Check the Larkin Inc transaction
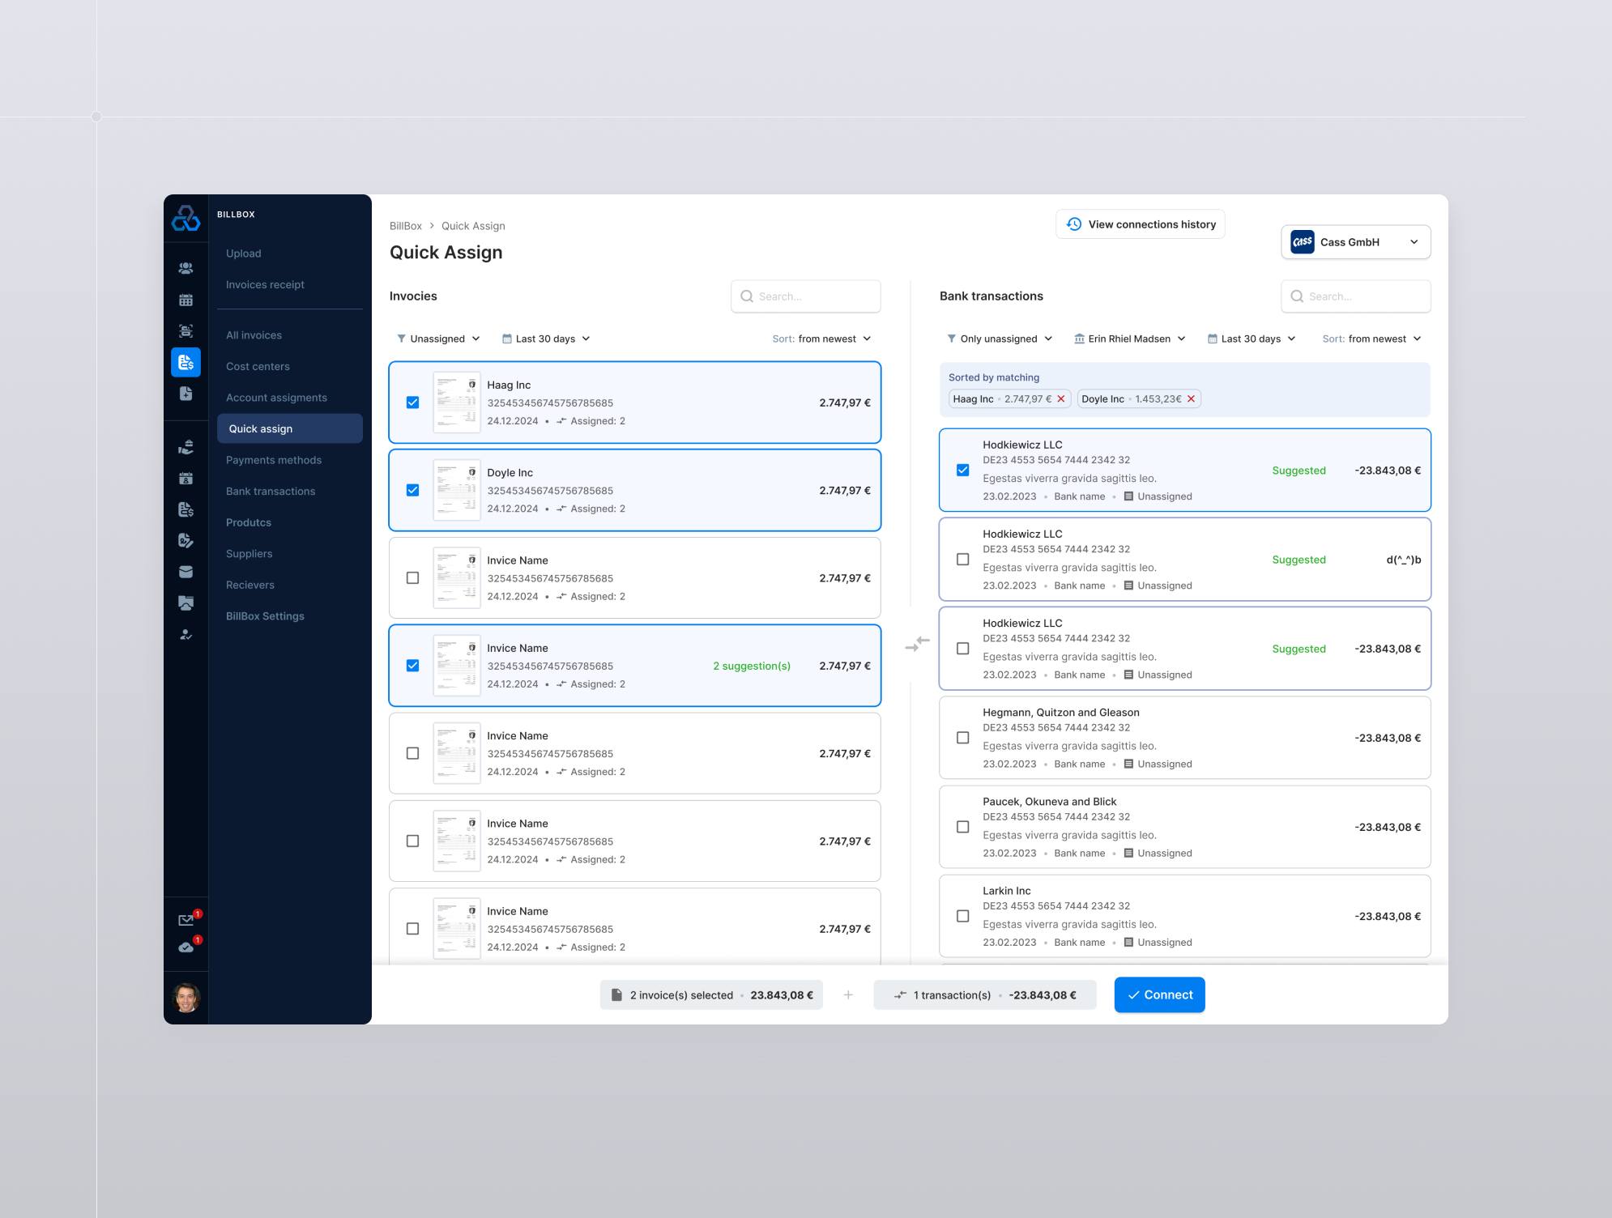This screenshot has height=1218, width=1612. [962, 916]
